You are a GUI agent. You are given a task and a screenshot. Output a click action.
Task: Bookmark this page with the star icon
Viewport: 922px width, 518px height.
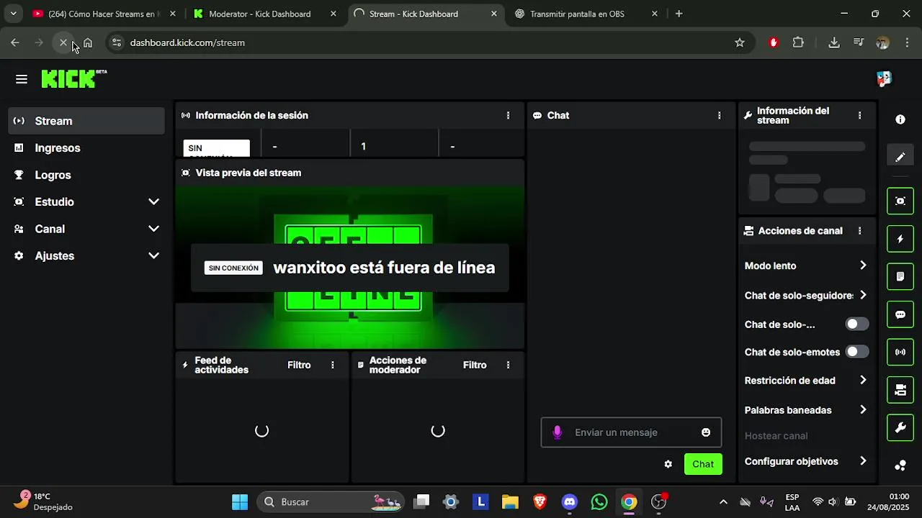(740, 42)
